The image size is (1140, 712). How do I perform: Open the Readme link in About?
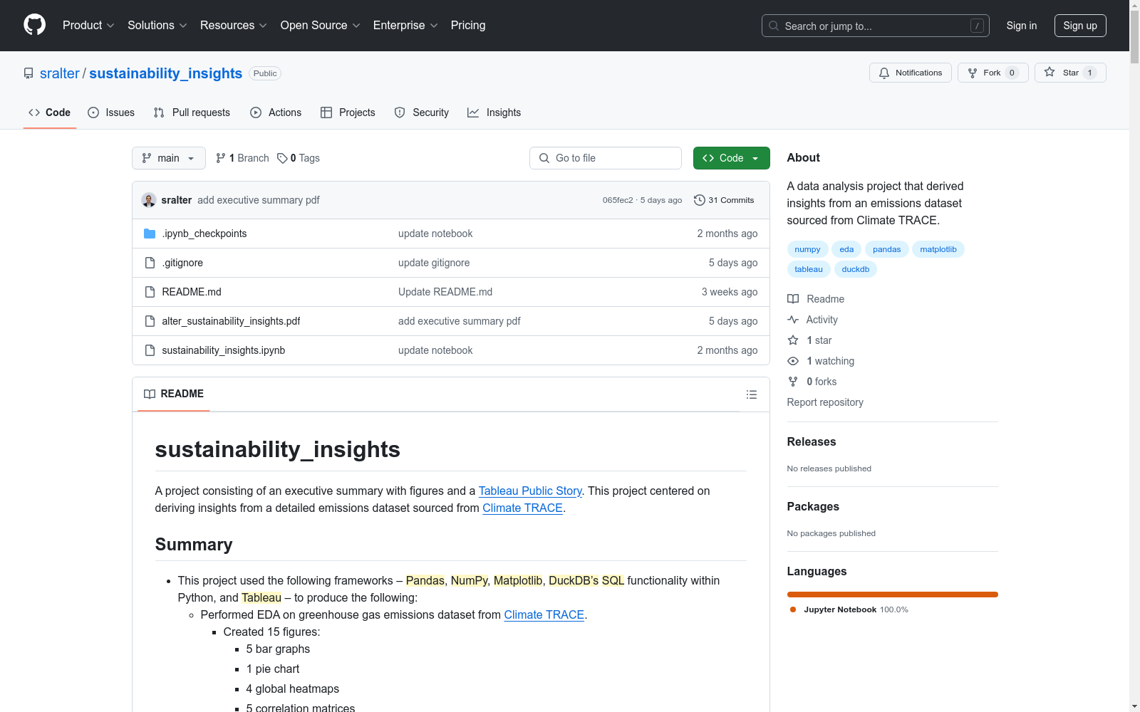point(816,299)
